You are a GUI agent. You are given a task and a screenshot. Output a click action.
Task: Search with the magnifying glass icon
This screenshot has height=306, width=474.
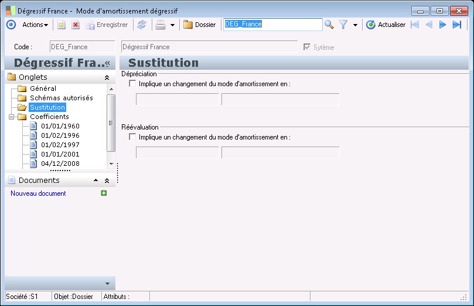pyautogui.click(x=329, y=25)
